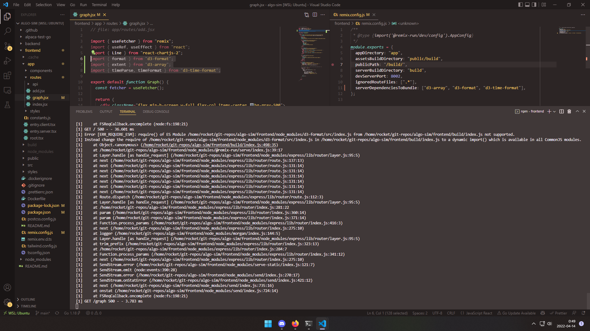Toggle the Primary Side Bar layout button
This screenshot has width=590, height=331.
pos(520,5)
